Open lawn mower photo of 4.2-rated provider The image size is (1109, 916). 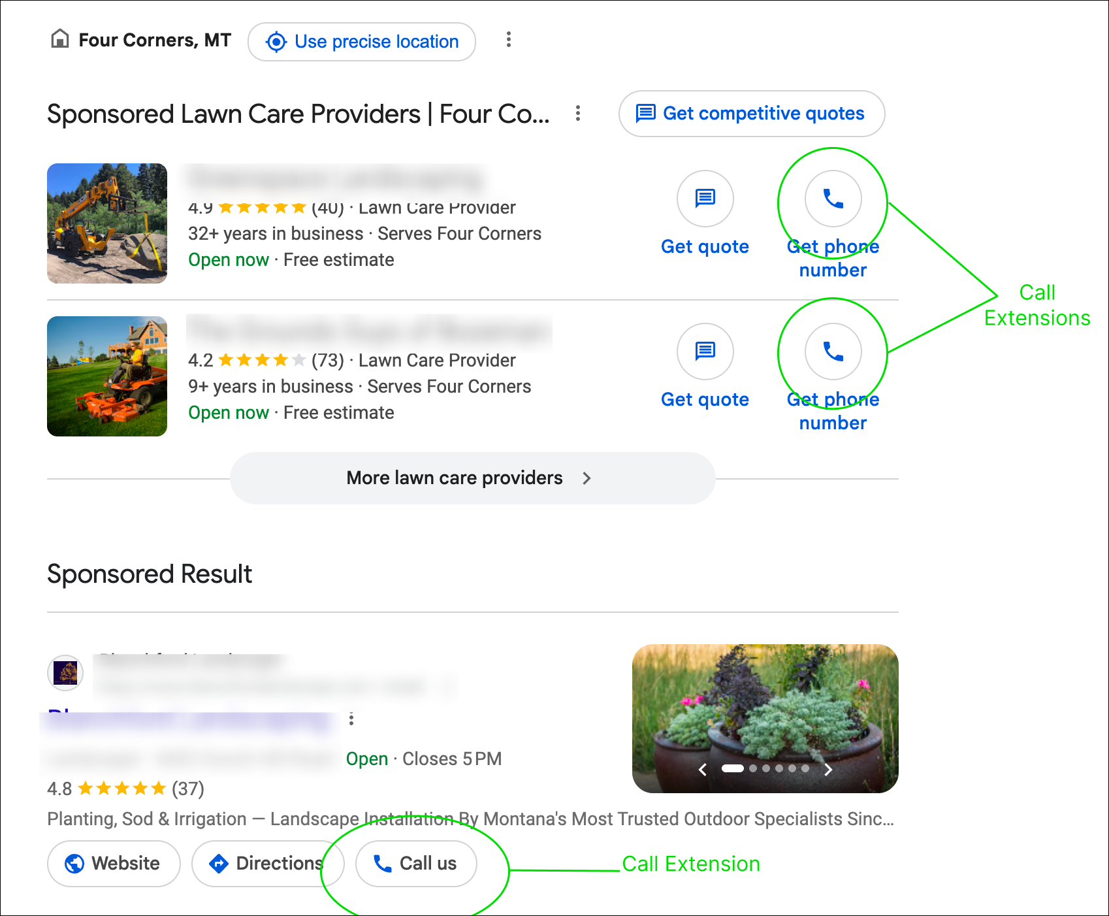107,376
